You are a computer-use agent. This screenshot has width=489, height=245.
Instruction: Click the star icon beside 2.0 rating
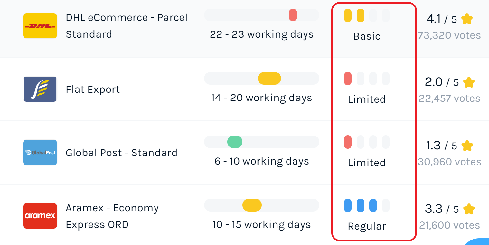coord(469,82)
